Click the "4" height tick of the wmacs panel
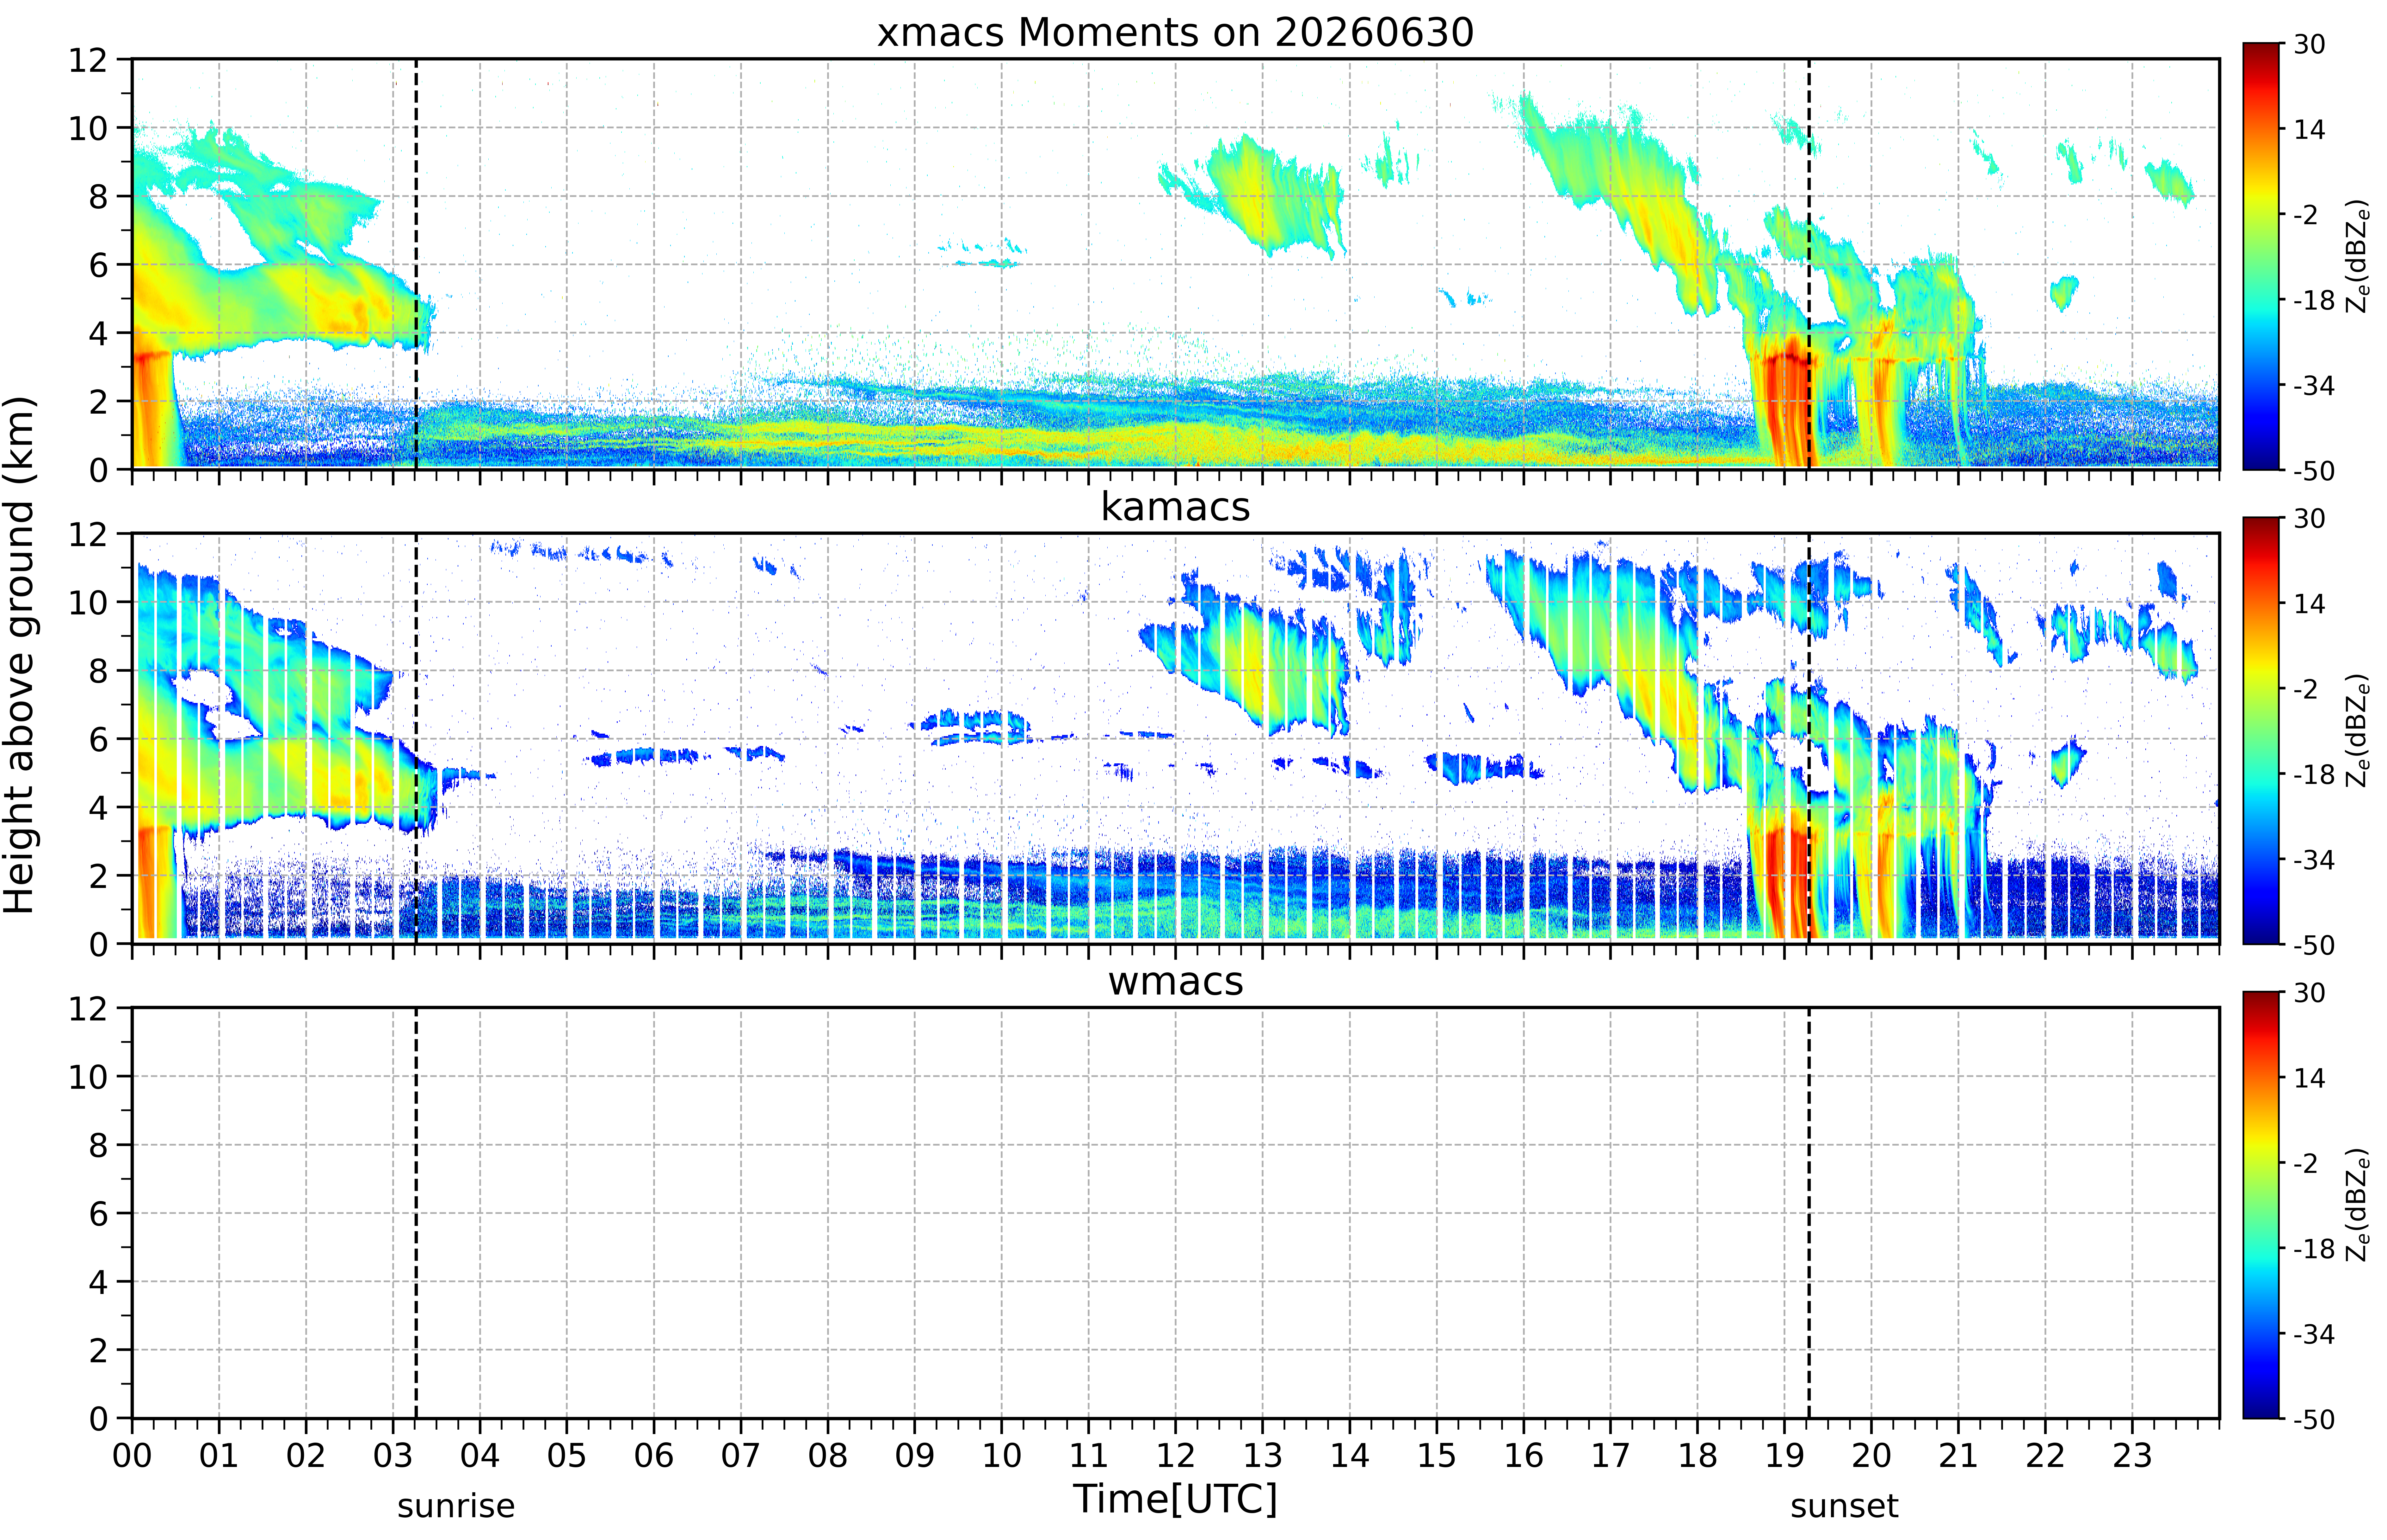This screenshot has width=2387, height=1540. coord(98,1282)
